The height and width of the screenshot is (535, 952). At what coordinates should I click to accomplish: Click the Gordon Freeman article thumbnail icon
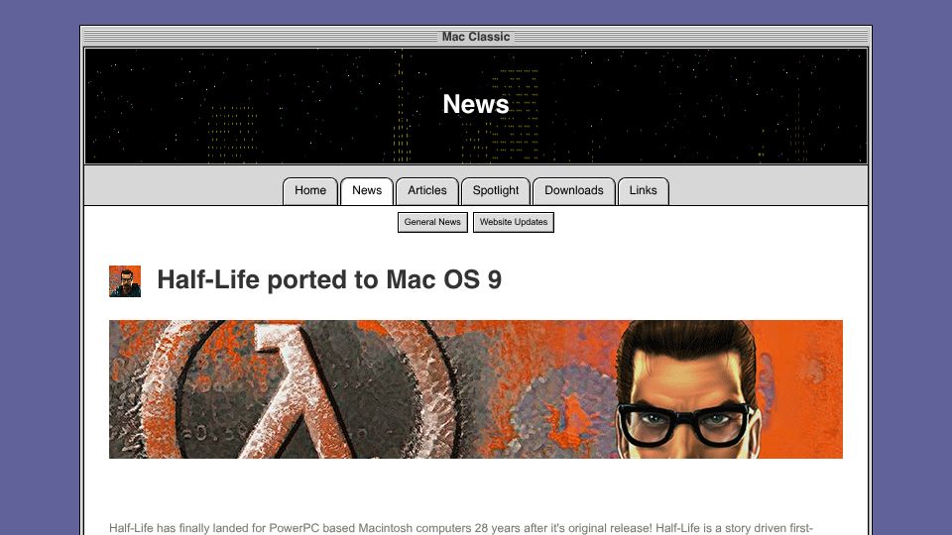125,281
